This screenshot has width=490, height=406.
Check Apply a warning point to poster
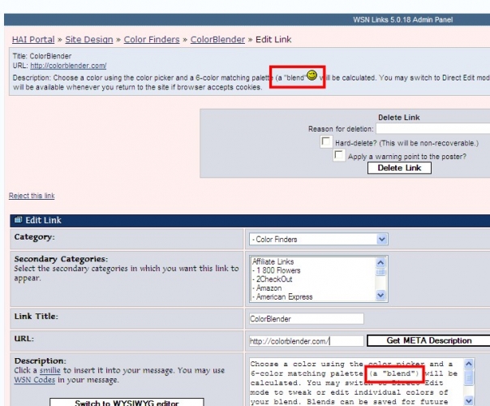(341, 154)
